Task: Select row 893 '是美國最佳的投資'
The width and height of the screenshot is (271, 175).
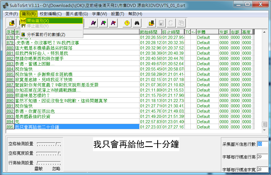Action: 77,116
